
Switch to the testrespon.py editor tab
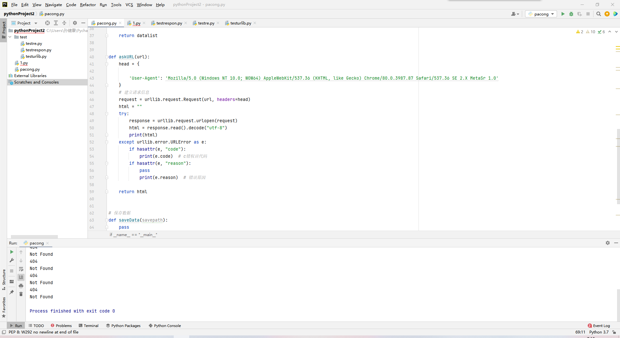tap(169, 23)
